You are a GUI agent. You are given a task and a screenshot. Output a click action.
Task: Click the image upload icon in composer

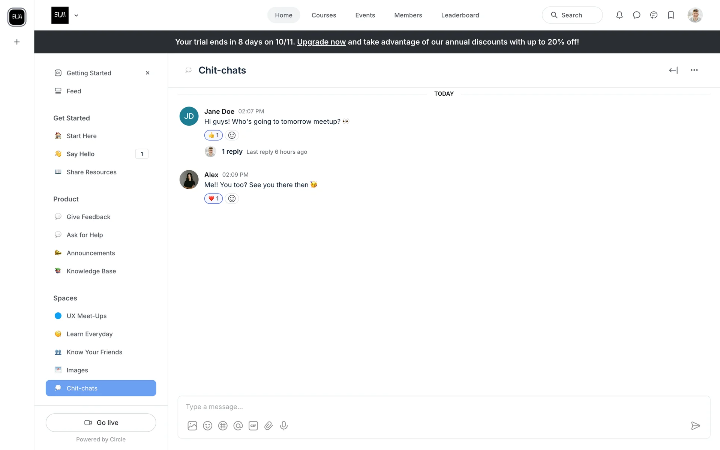[x=192, y=426]
